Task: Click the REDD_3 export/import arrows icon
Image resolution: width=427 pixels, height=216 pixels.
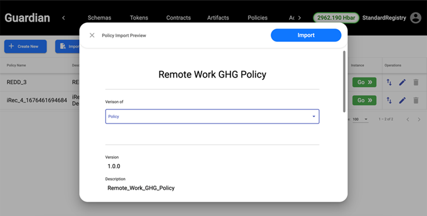Action: (389, 82)
